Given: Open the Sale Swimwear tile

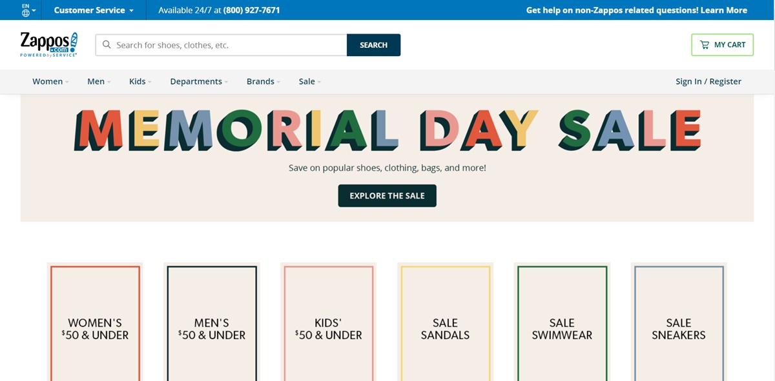Looking at the screenshot, I should point(562,322).
